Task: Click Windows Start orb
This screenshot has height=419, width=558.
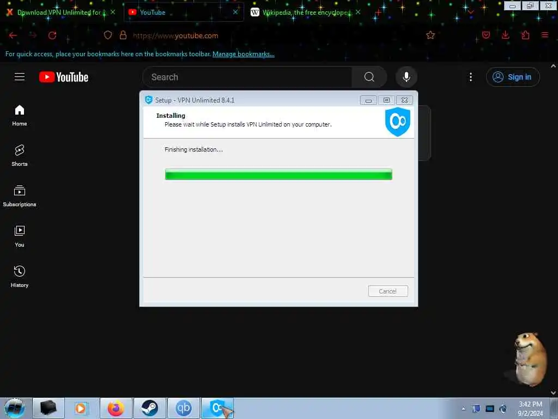Action: pyautogui.click(x=15, y=408)
